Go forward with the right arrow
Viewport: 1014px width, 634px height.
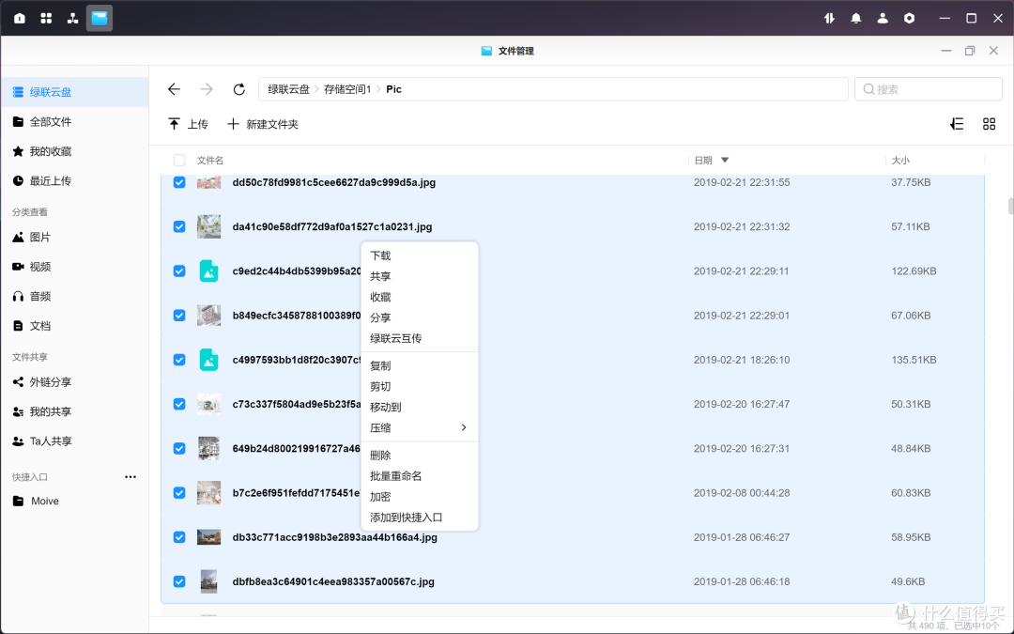207,89
